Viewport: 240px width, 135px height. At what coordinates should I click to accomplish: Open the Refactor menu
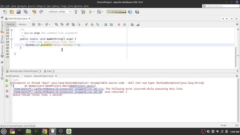[41, 6]
